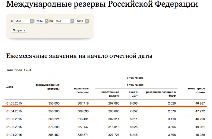Open the start year dropdown showing 2014
The width and height of the screenshot is (212, 139).
pos(41,21)
